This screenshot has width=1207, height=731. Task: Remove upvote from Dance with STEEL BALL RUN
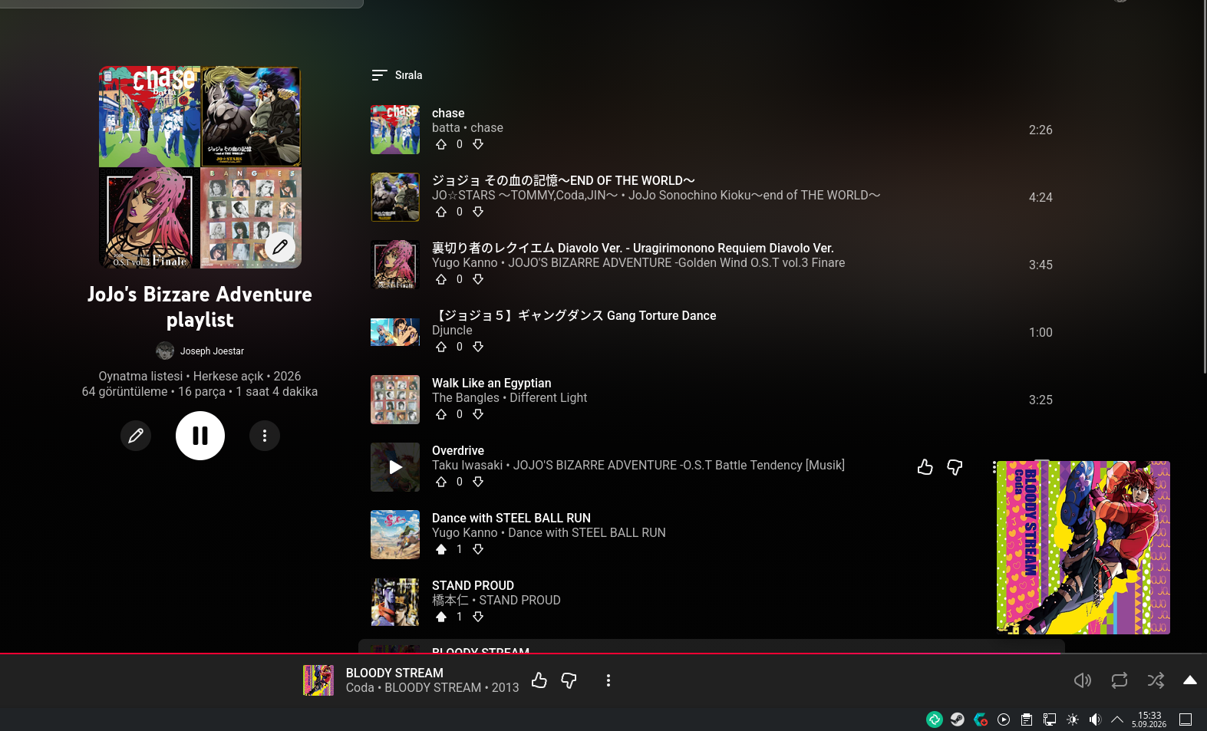(x=441, y=549)
